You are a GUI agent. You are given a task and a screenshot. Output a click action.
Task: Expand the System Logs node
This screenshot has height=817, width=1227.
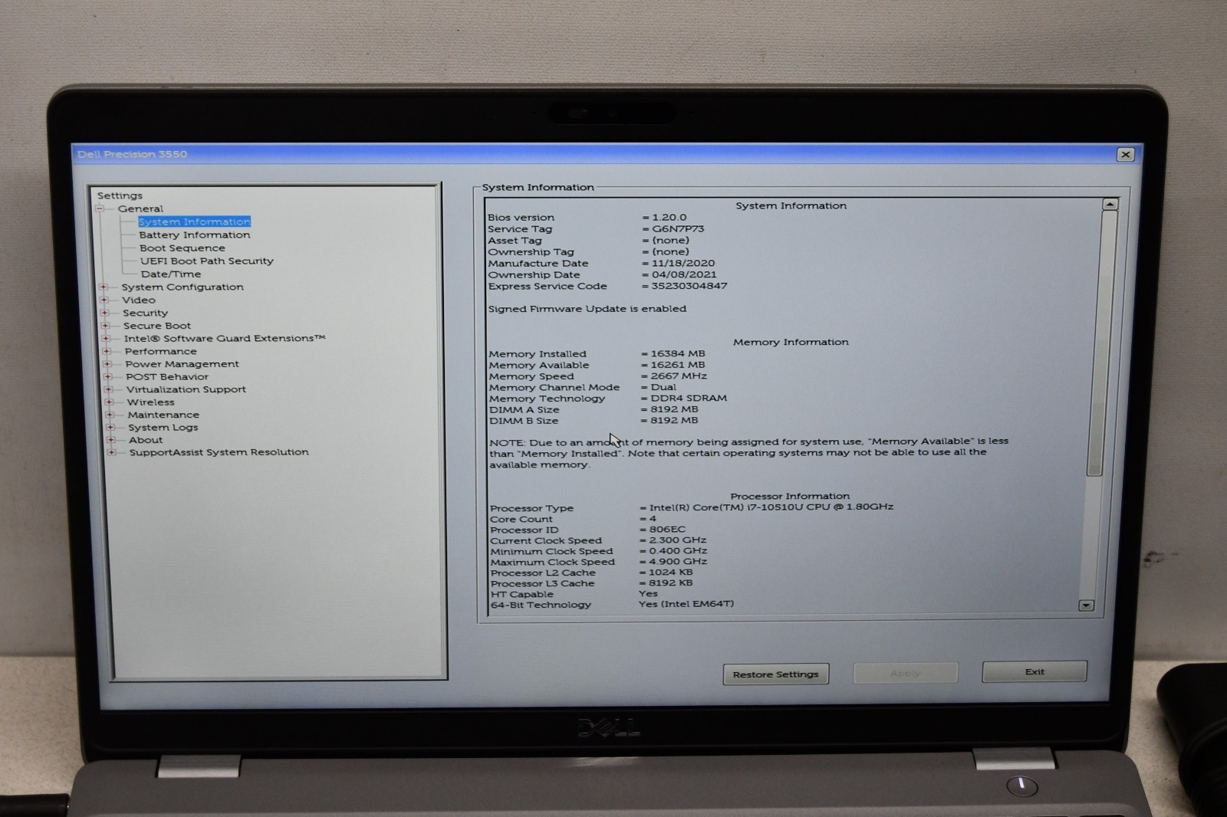(x=110, y=428)
